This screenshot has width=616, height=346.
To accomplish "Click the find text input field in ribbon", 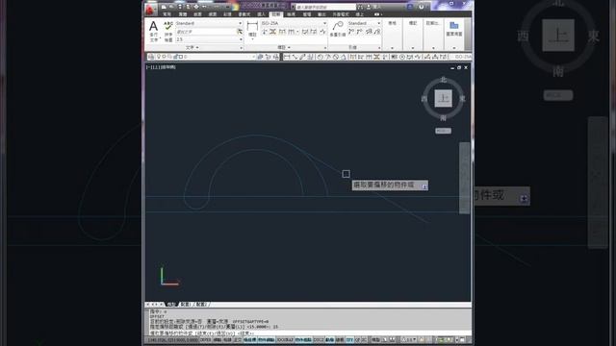I will 205,32.
